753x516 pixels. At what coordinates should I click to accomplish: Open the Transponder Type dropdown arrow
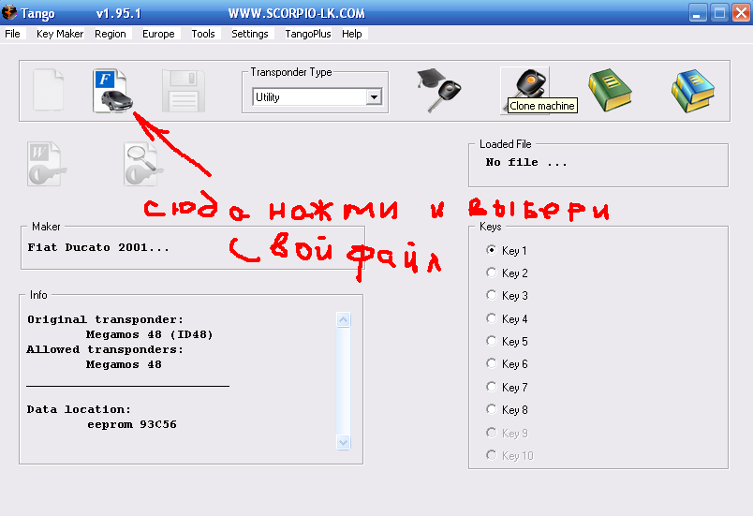tap(374, 97)
